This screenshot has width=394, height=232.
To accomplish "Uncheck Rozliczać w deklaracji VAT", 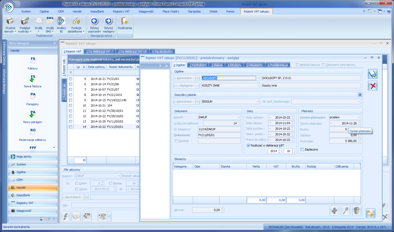I will point(248,145).
